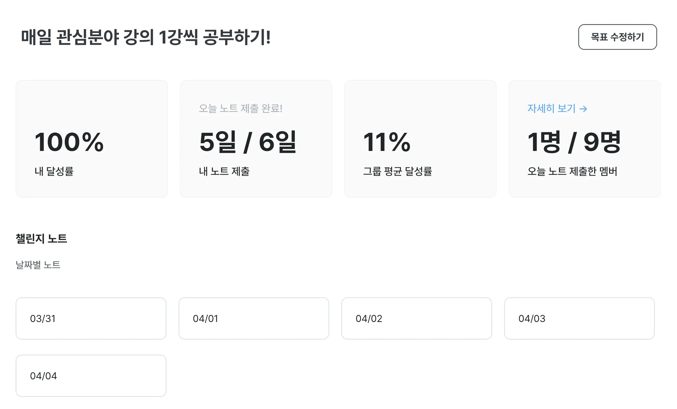Image resolution: width=677 pixels, height=409 pixels.
Task: Open the 04/01 note card
Action: click(x=254, y=318)
